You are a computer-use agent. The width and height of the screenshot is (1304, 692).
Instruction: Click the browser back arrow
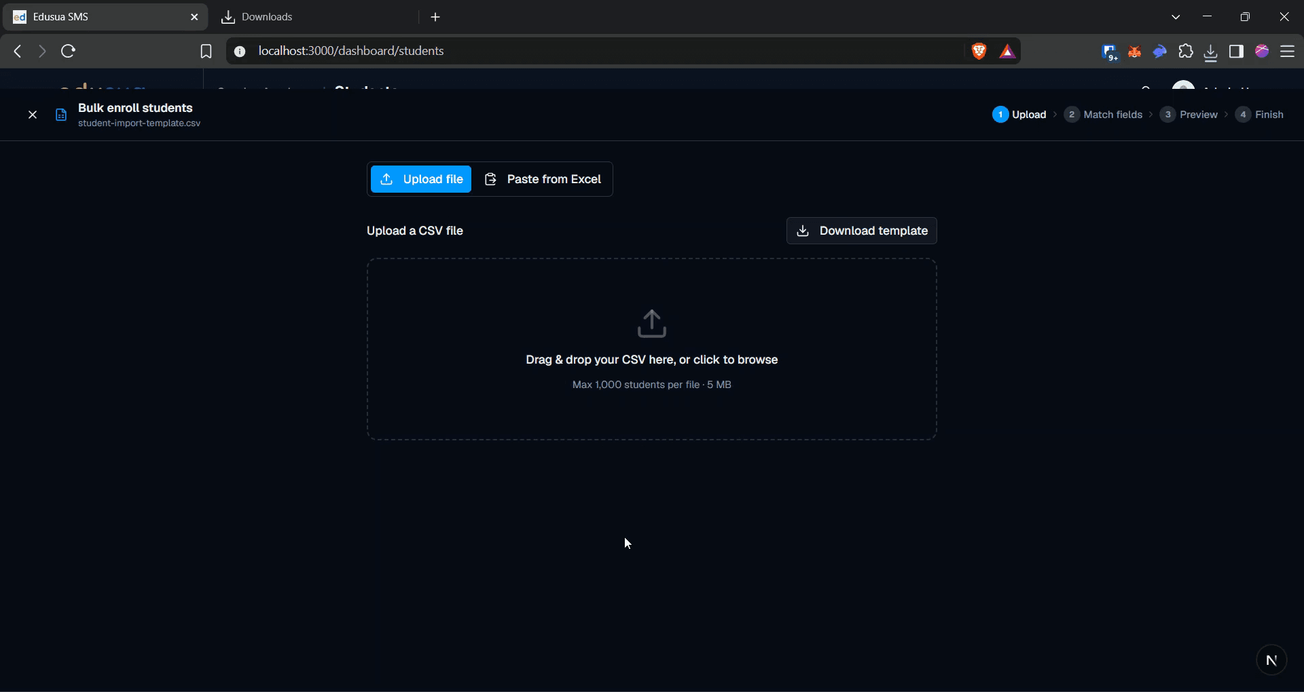click(18, 51)
